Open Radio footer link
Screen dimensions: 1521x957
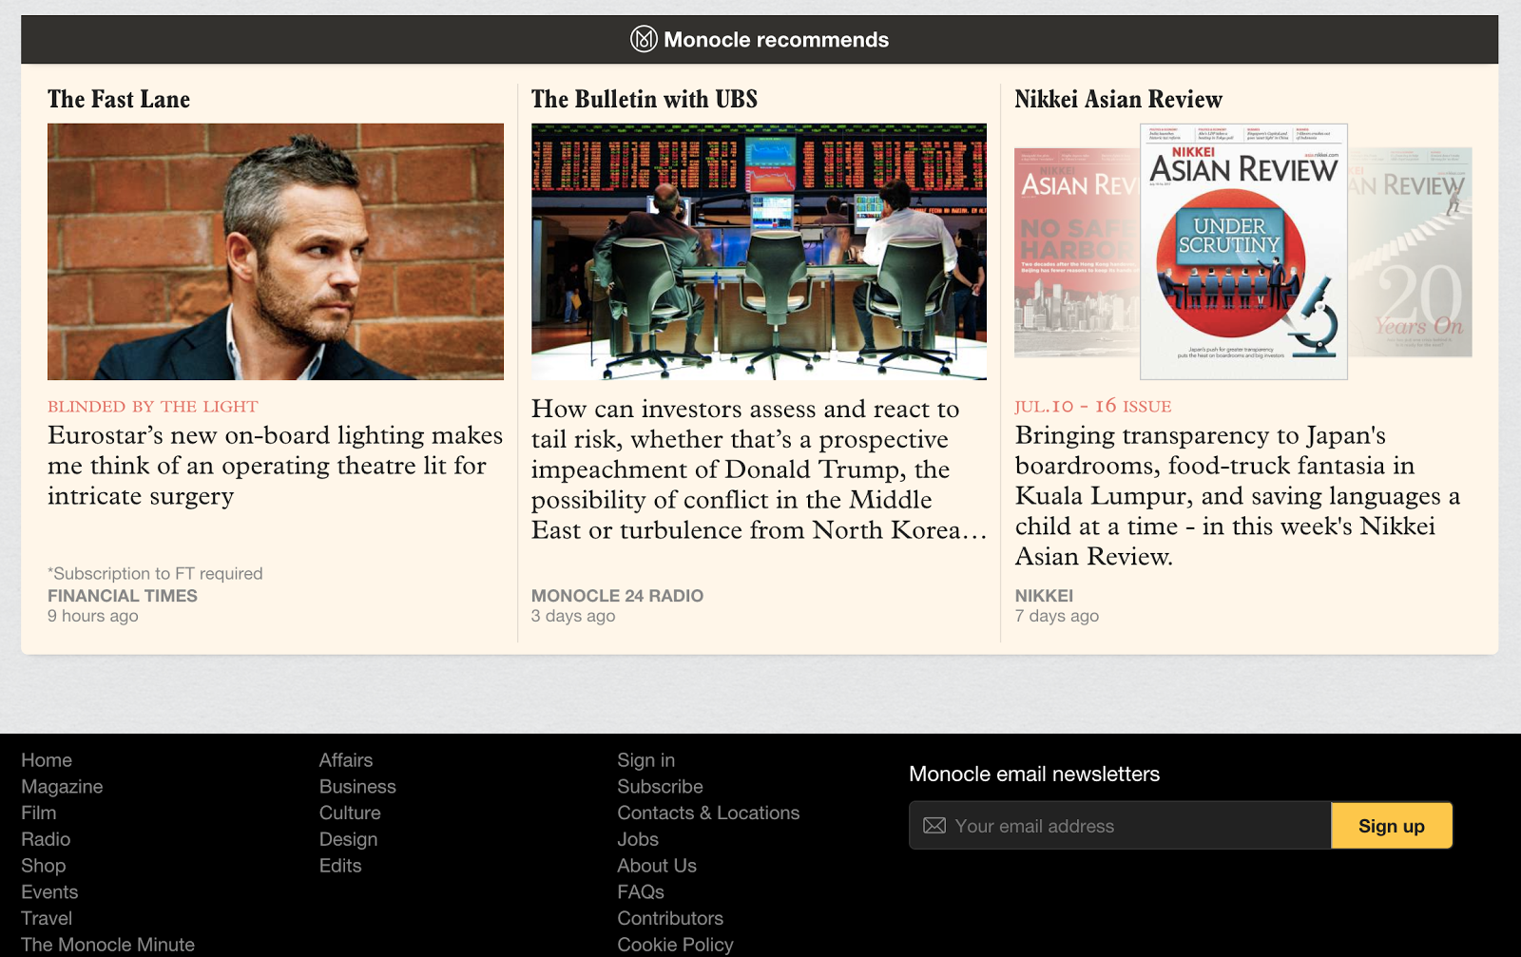tap(46, 839)
